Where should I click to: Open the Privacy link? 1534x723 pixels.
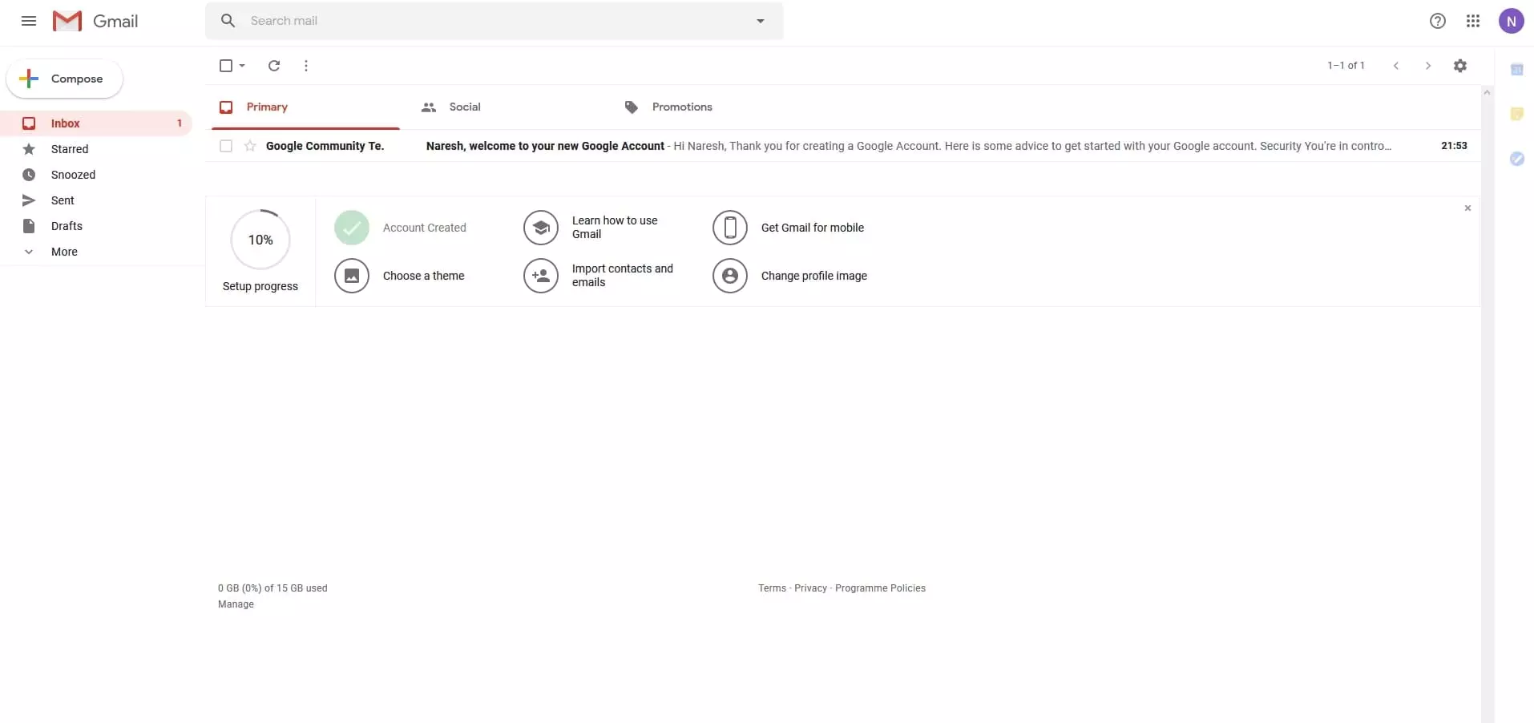pyautogui.click(x=810, y=588)
